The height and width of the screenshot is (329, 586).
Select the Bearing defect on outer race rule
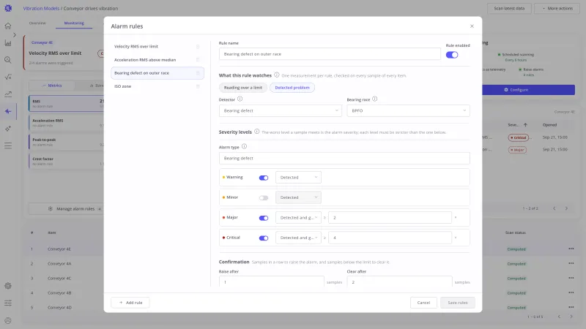pyautogui.click(x=157, y=73)
